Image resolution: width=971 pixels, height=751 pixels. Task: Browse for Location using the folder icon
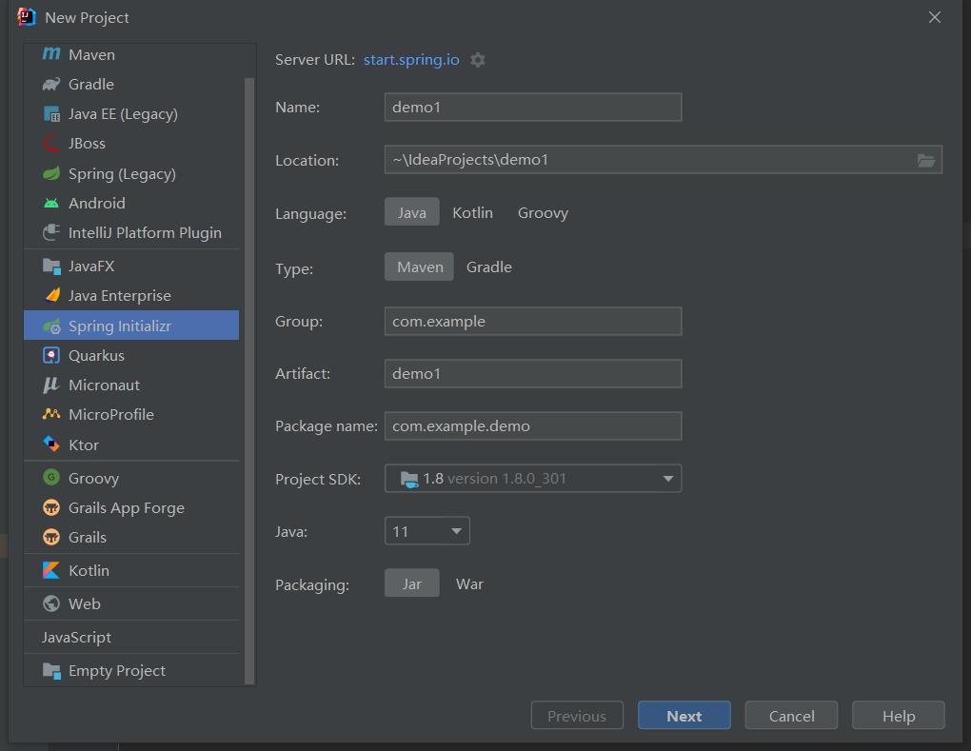click(x=926, y=160)
